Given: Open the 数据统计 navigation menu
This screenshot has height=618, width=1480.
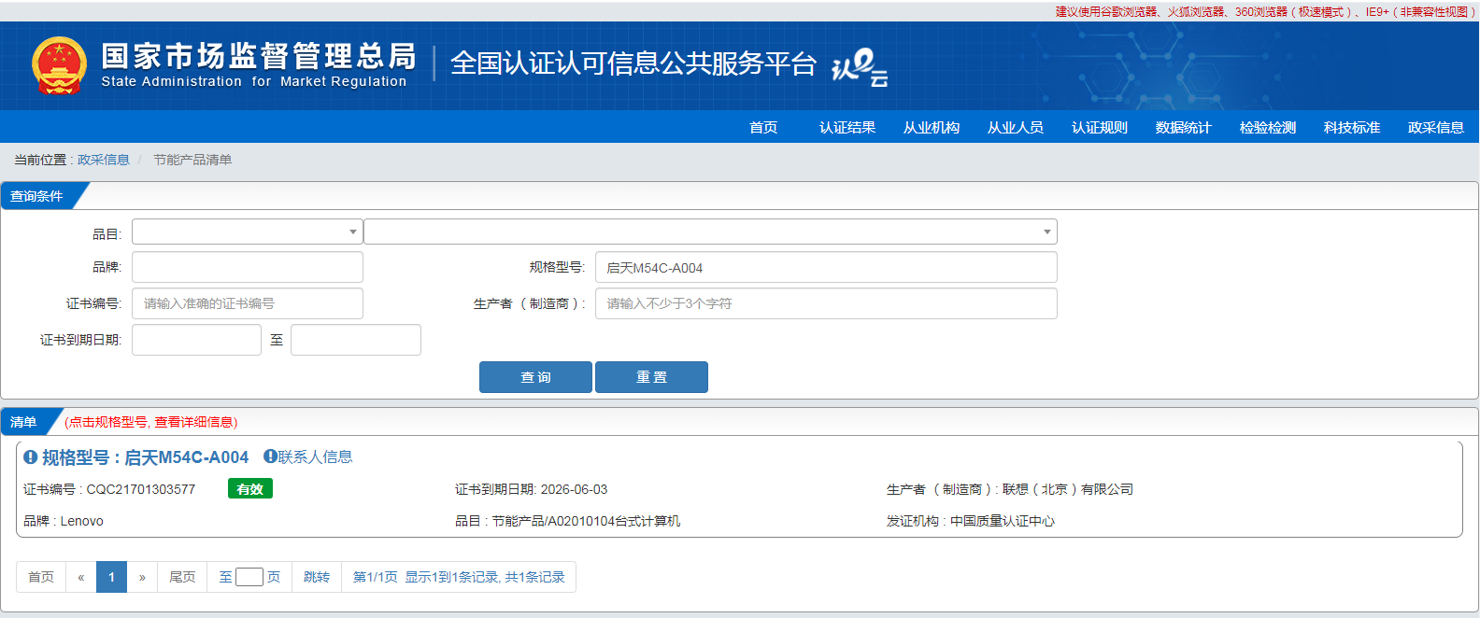Looking at the screenshot, I should [1183, 128].
